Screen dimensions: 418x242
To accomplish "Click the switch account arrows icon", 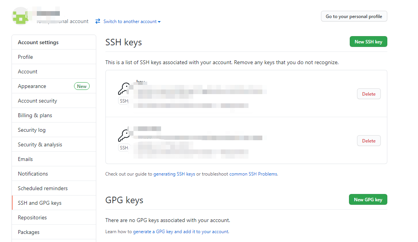I will click(98, 22).
